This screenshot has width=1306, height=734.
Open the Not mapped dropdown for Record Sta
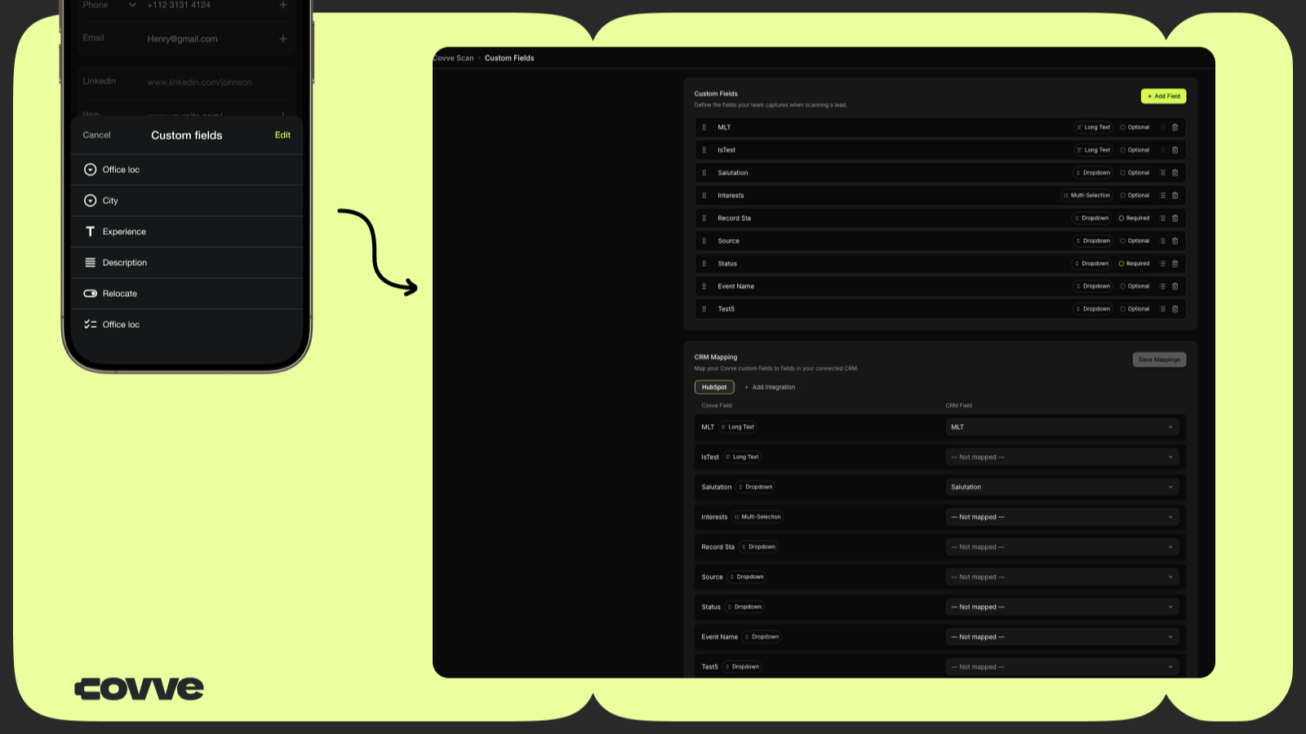pos(1062,547)
